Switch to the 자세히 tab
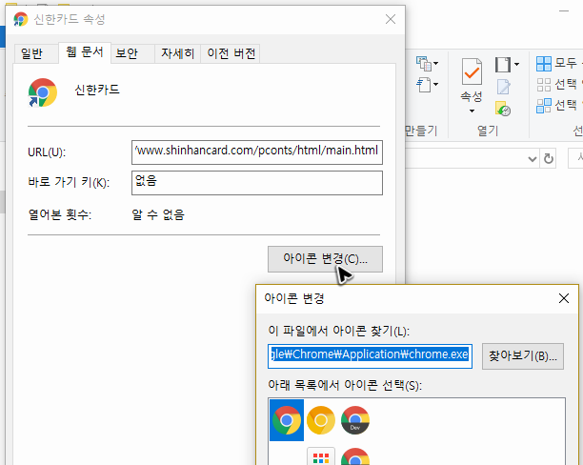583x465 pixels. 178,53
